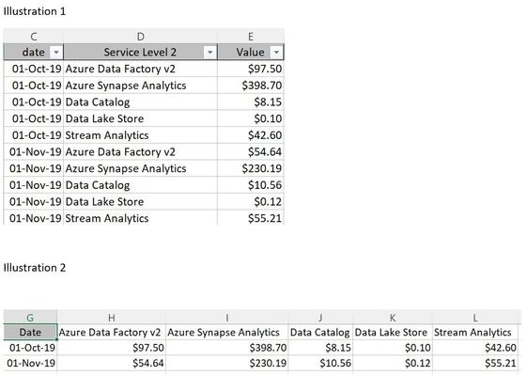Select the 01-Nov-19 cell in column G
Image resolution: width=527 pixels, height=376 pixels.
30,363
